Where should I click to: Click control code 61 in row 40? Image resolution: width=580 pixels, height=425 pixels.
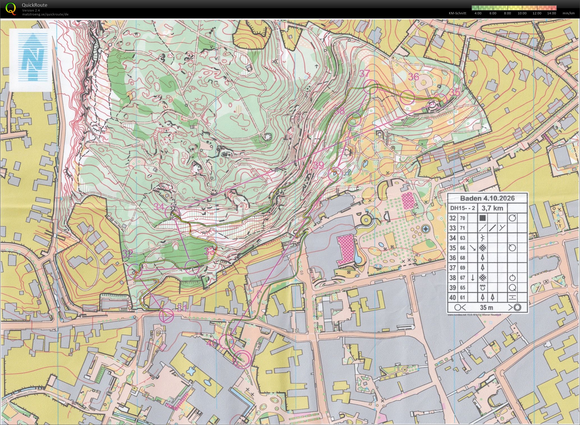pos(462,298)
